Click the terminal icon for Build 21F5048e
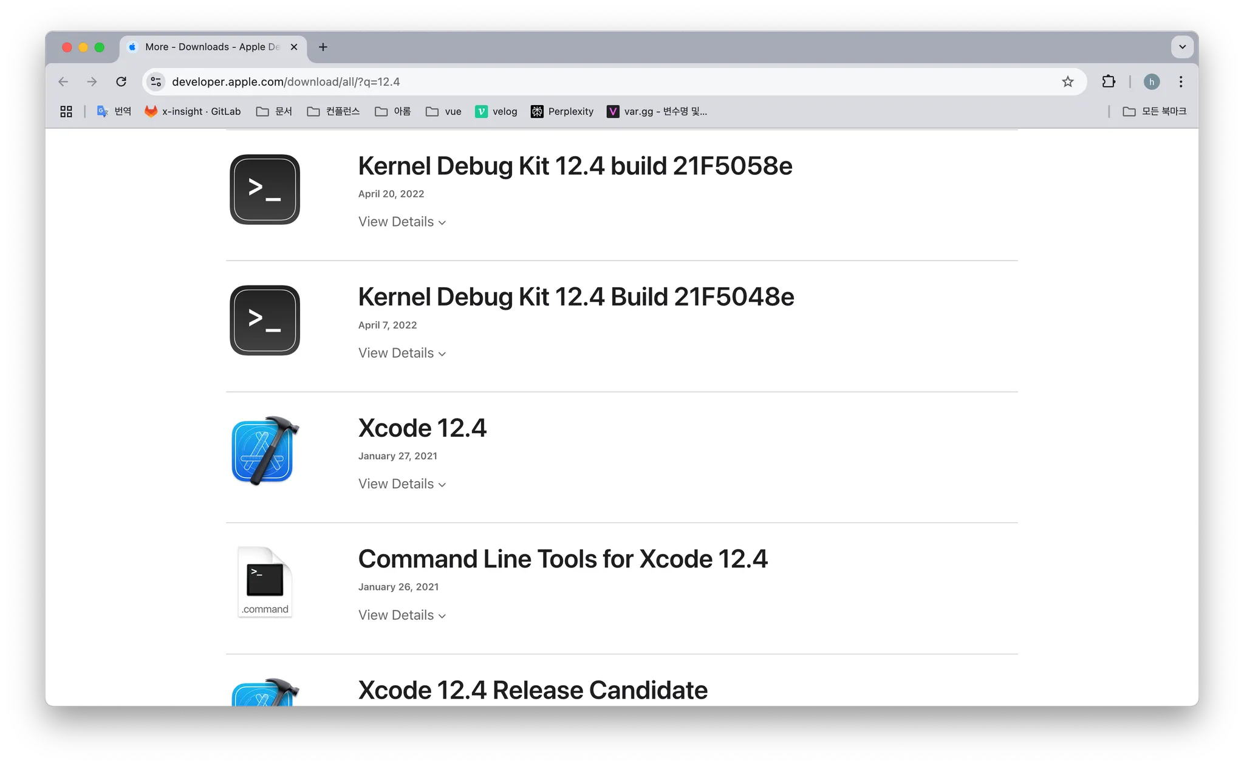This screenshot has width=1244, height=766. [x=265, y=320]
